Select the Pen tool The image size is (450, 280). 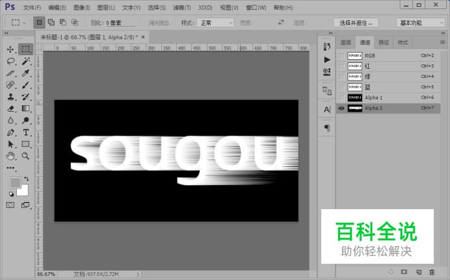[x=10, y=133]
